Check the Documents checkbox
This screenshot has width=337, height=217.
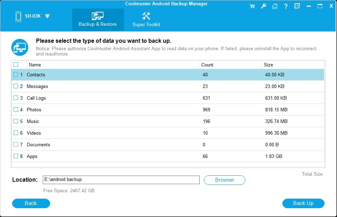16,144
